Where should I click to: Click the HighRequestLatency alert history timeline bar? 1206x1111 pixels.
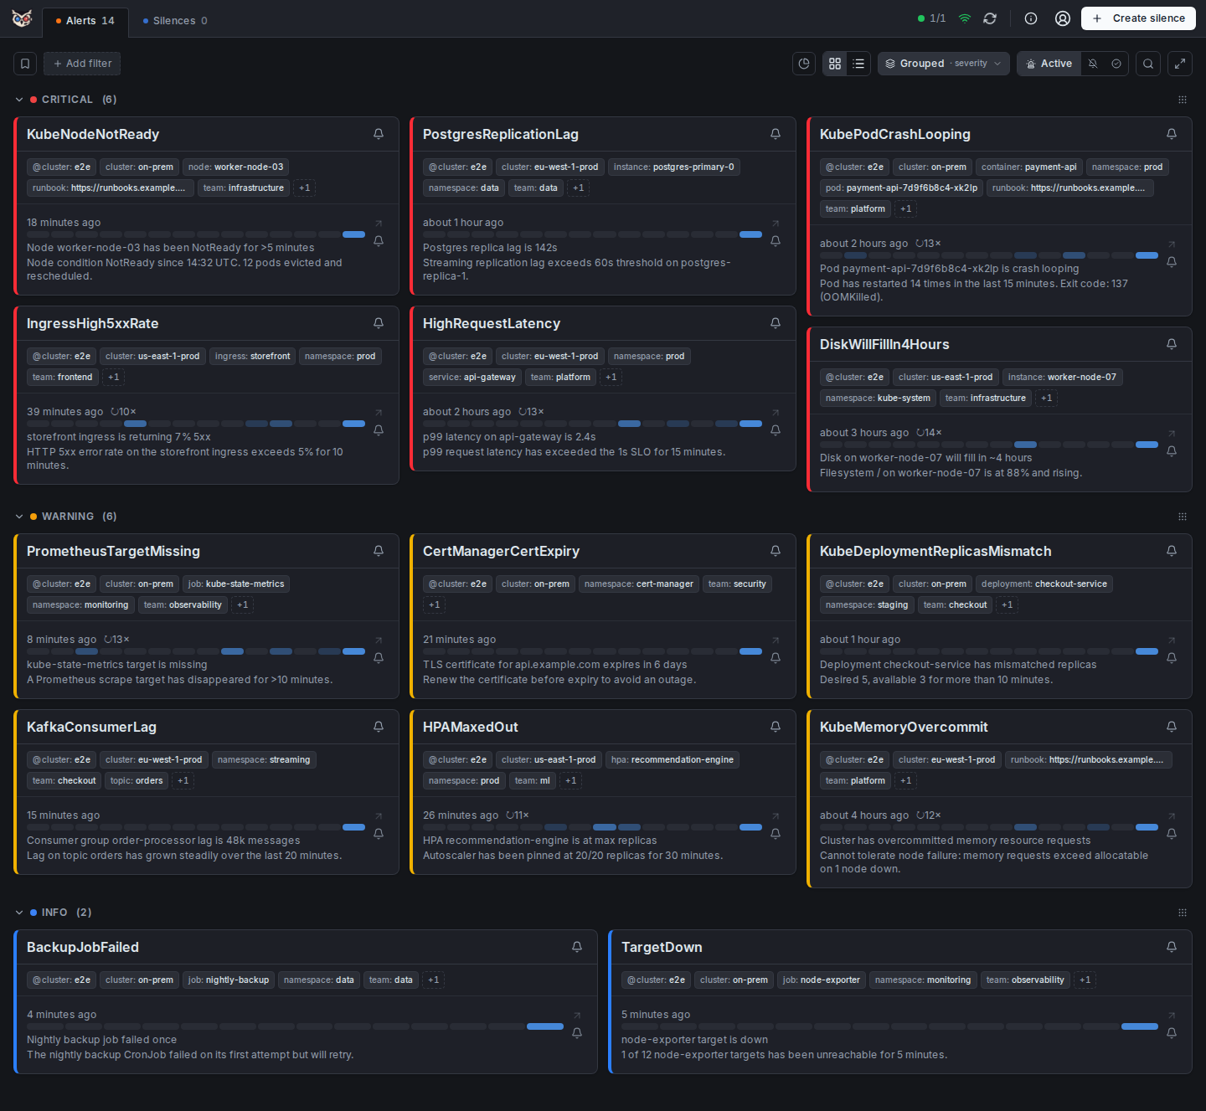tap(592, 424)
